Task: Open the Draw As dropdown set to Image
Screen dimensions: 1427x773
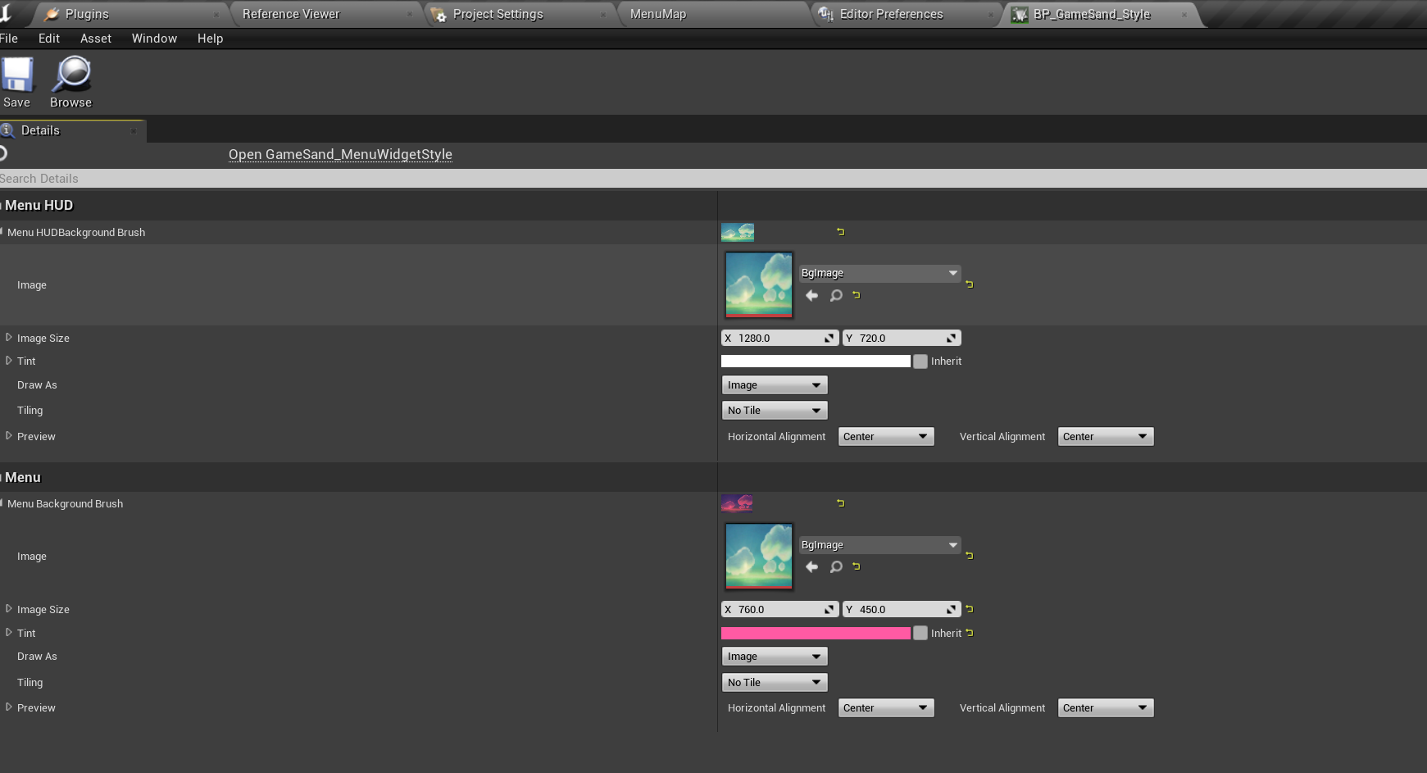Action: point(774,384)
